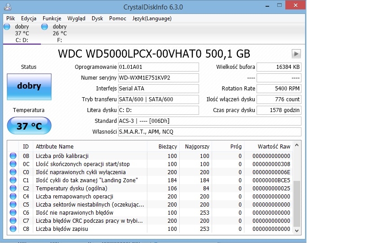368x243 pixels.
Task: Click status orb for attribute 0C
Action: [x=13, y=164]
